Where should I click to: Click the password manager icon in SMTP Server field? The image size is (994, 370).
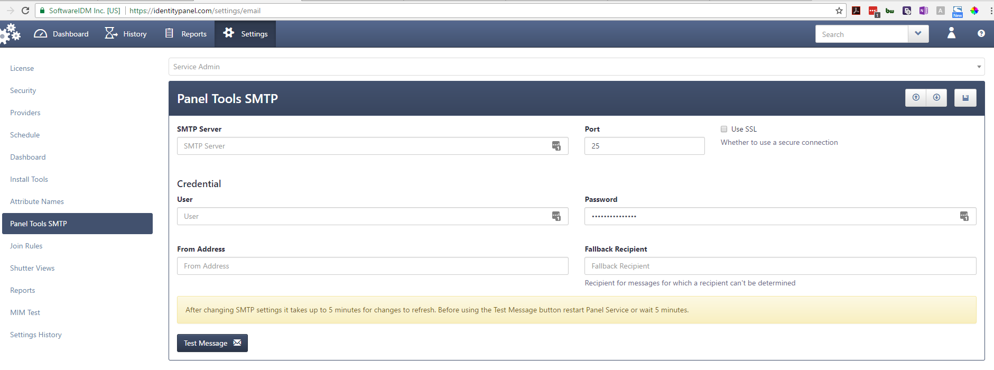pyautogui.click(x=556, y=146)
